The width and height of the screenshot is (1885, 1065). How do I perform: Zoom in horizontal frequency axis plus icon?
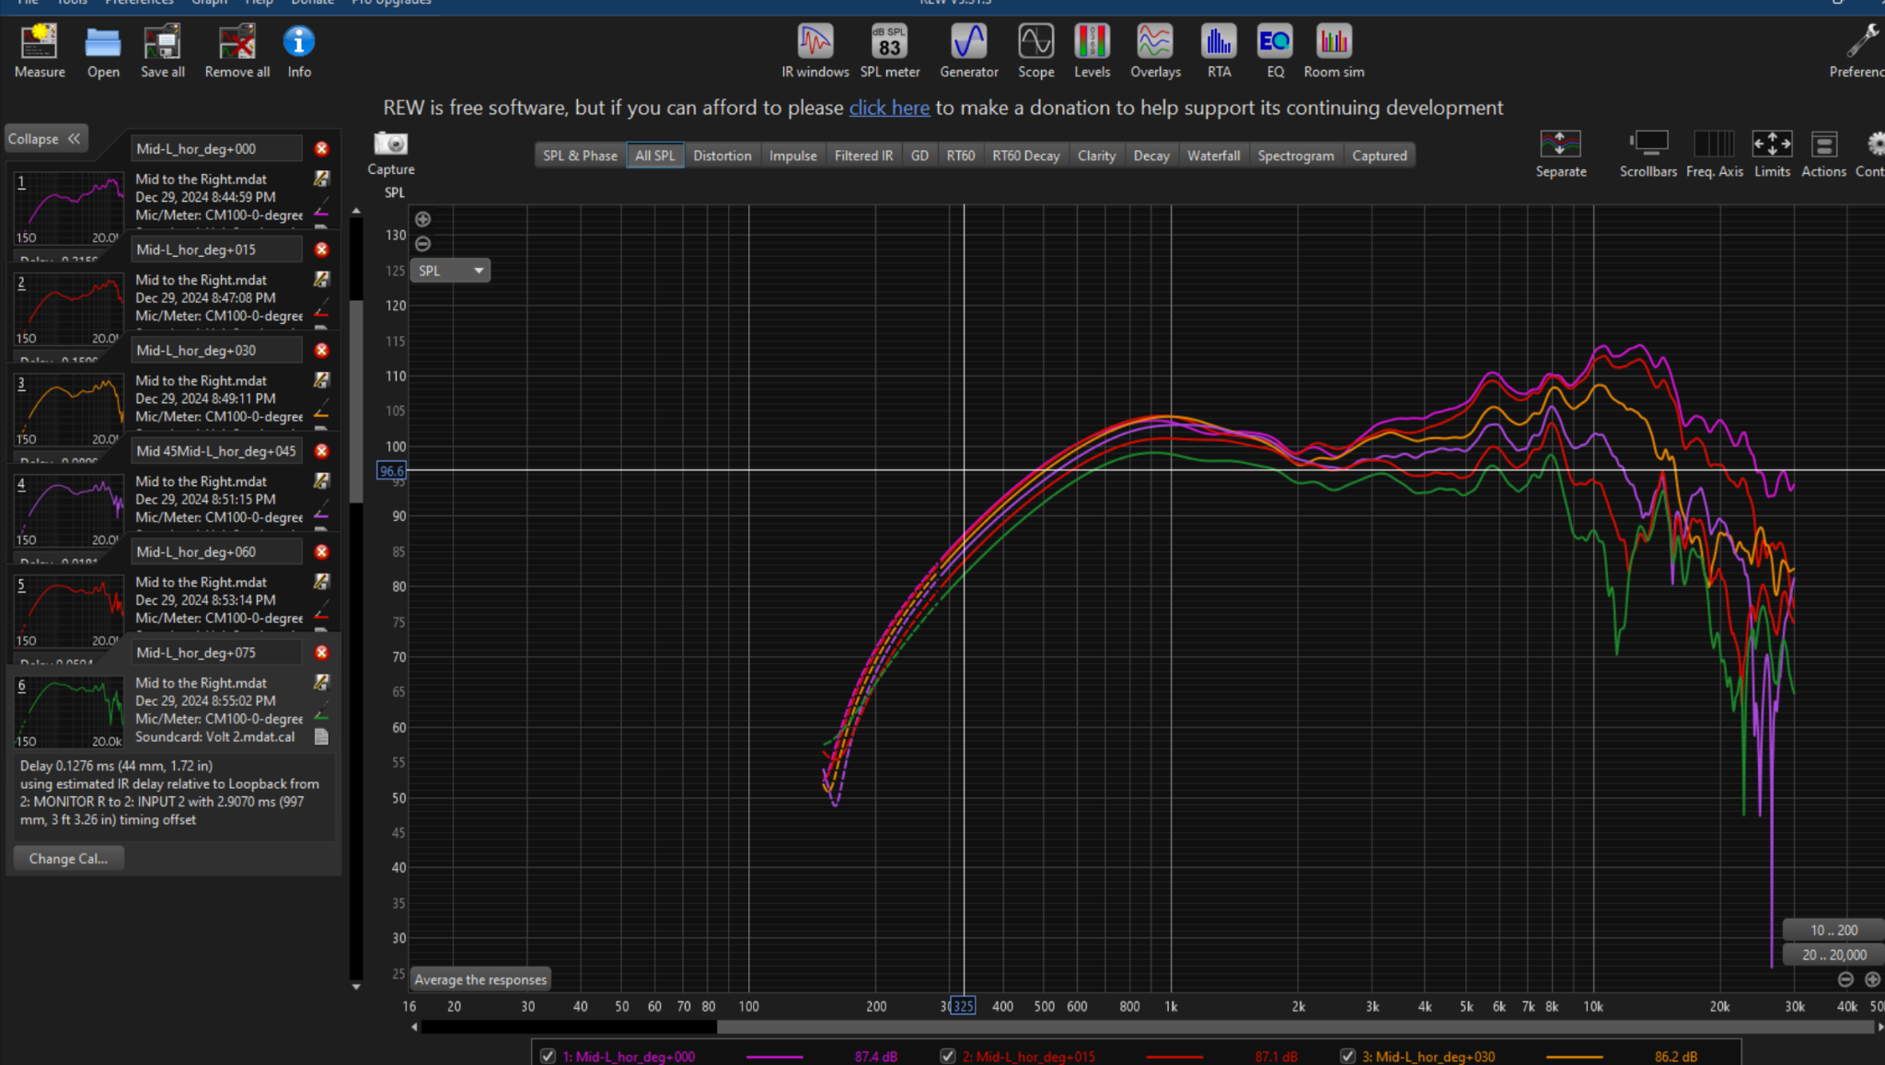[x=1872, y=979]
